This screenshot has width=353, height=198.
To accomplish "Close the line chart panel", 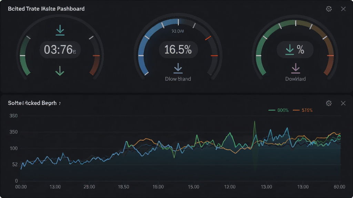I will (343, 103).
